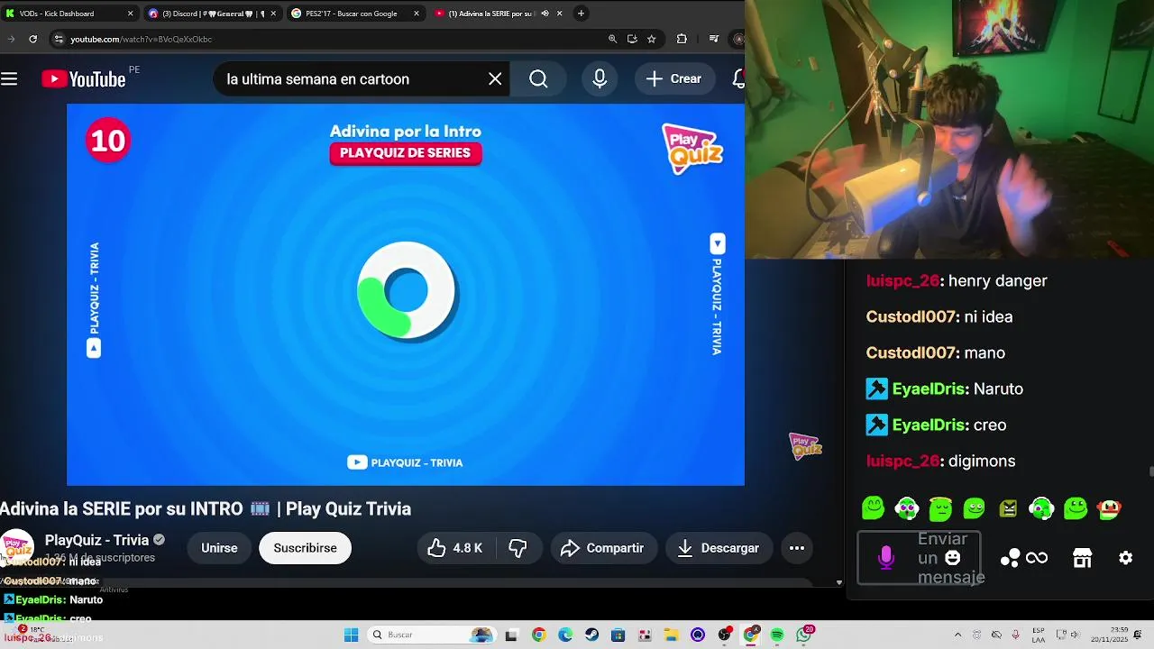Open PlayQuiz - Trivia channel name

(x=96, y=540)
